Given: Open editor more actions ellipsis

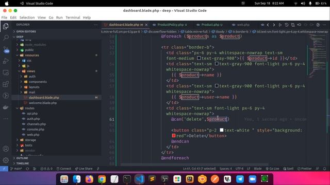Looking at the screenshot, I should point(324,25).
